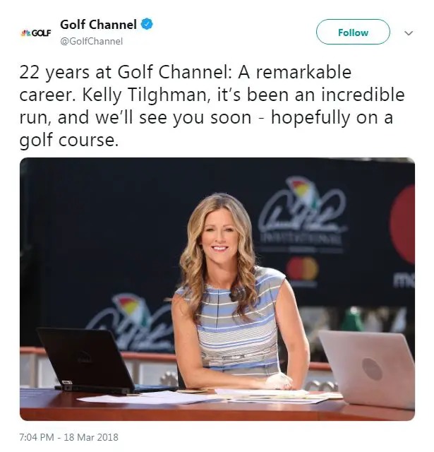Click the silver laptop on the desk

coord(367,369)
